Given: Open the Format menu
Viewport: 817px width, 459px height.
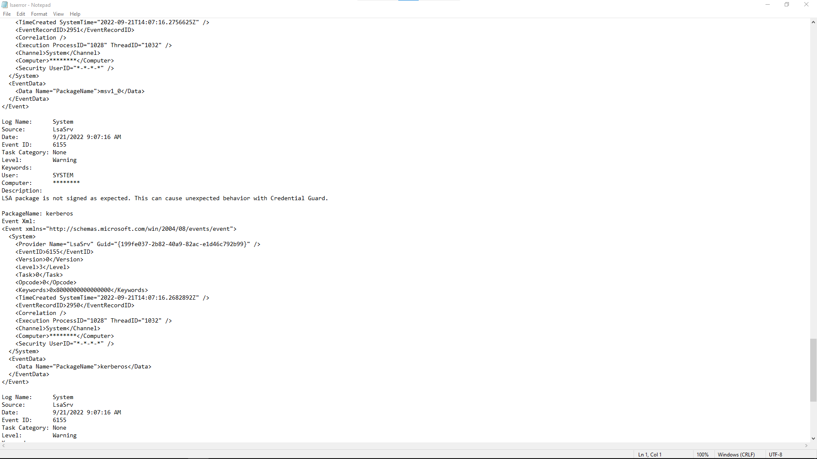Looking at the screenshot, I should coord(39,14).
